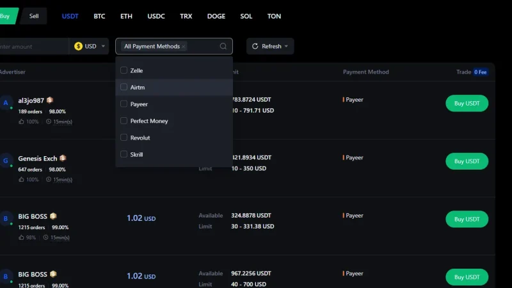
Task: Click al3jo987 avatar letter A
Action: pyautogui.click(x=6, y=103)
